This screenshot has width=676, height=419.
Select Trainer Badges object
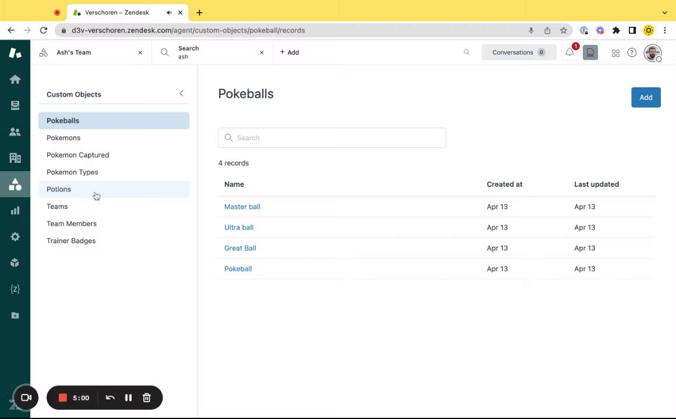[x=114, y=241]
